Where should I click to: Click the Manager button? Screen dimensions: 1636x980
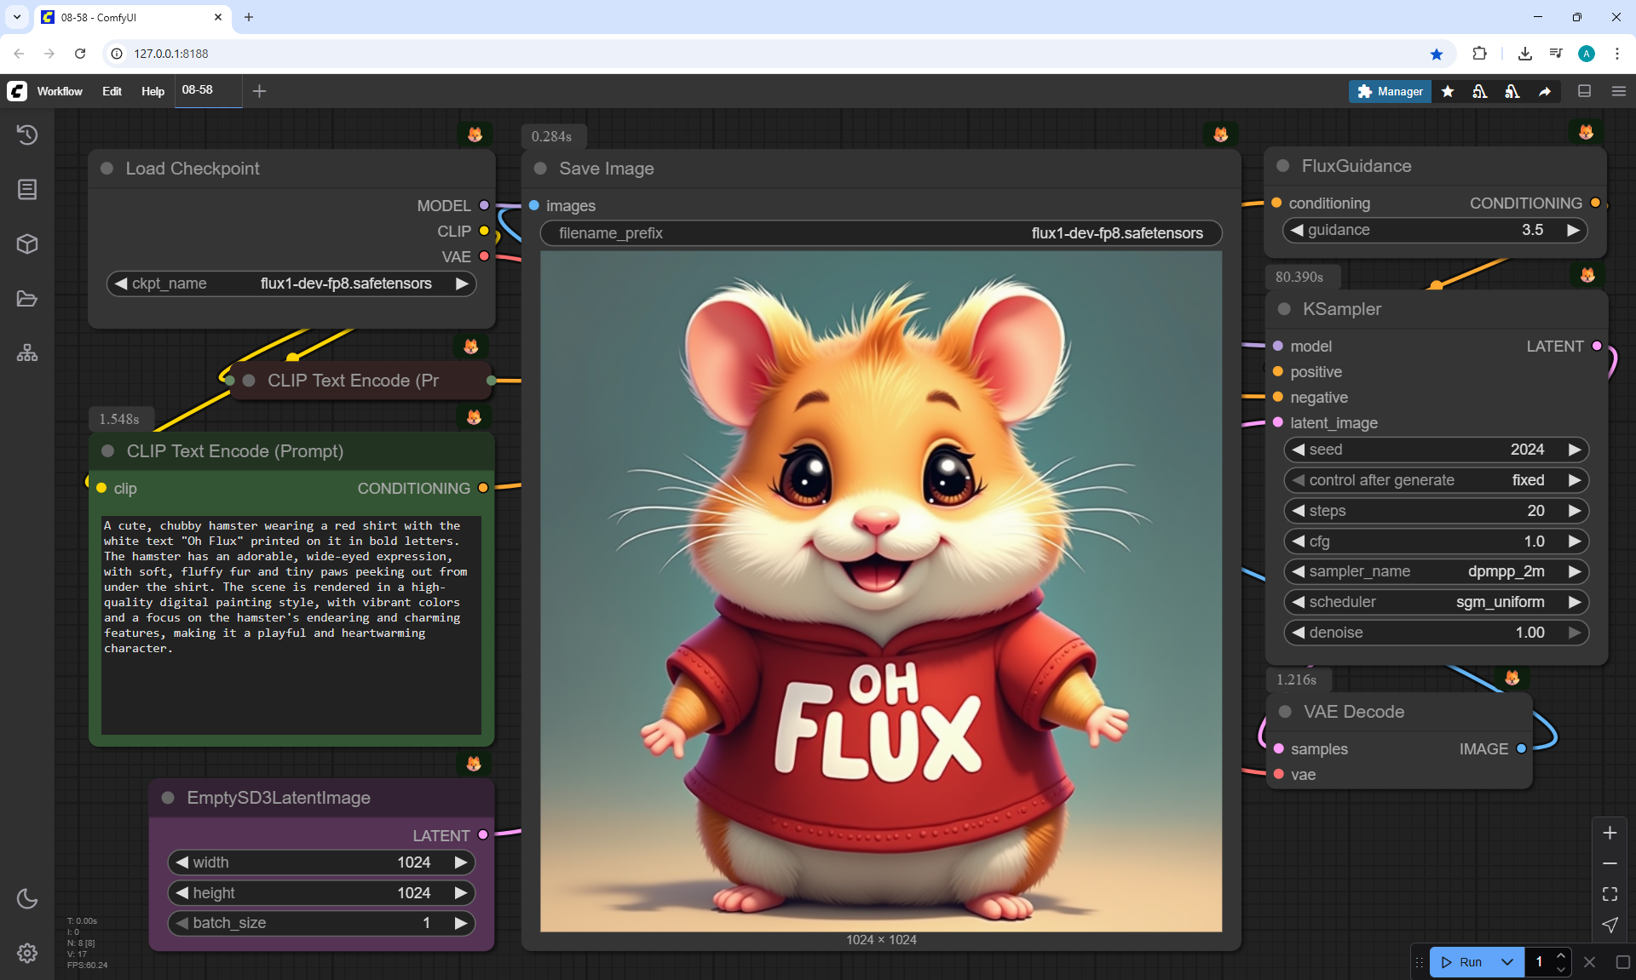click(x=1390, y=91)
